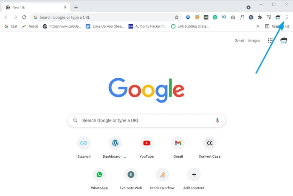293x196 pixels.
Task: Open the Google apps grid
Action: click(270, 40)
